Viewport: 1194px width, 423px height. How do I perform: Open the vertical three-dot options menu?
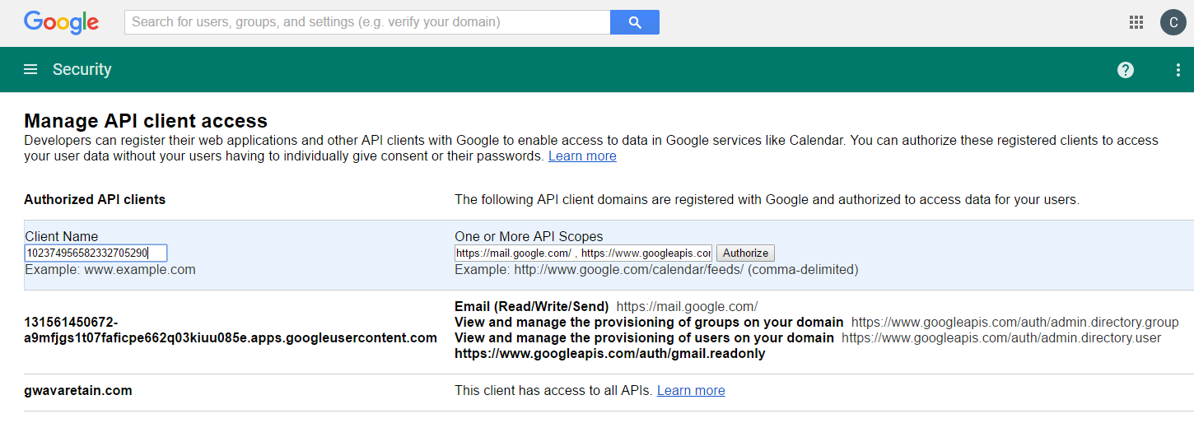(x=1178, y=70)
